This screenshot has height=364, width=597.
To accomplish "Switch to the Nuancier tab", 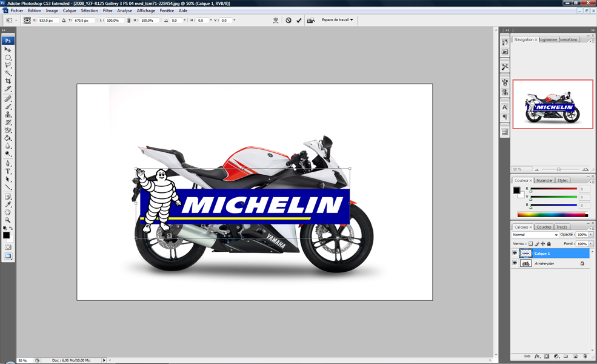I will [544, 180].
